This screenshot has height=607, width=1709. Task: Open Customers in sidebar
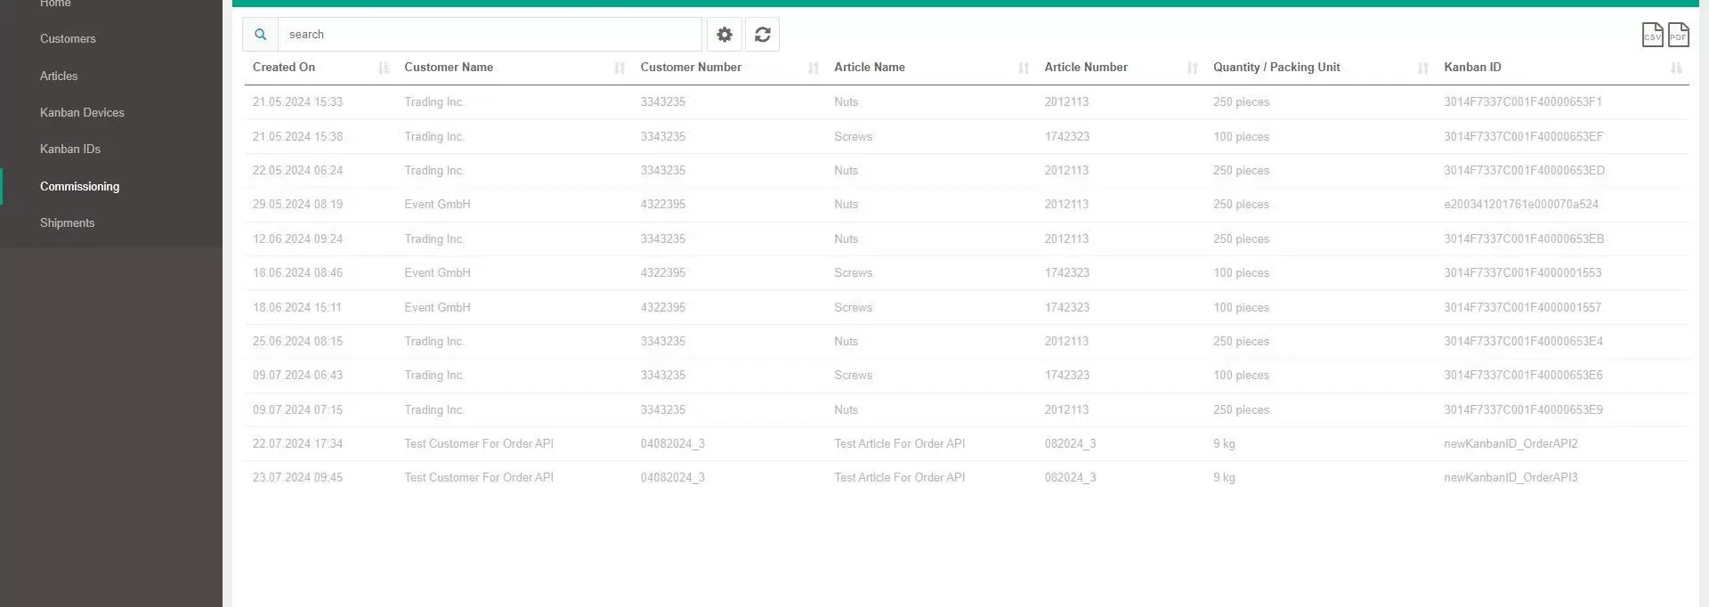[68, 38]
